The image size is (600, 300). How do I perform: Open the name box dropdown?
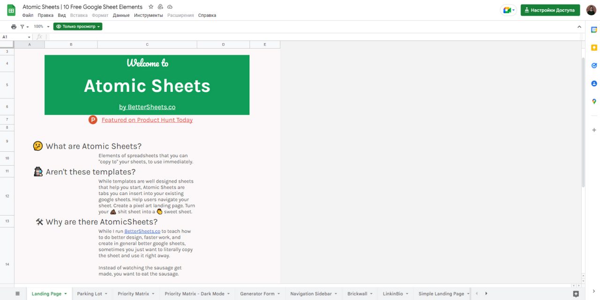point(29,37)
